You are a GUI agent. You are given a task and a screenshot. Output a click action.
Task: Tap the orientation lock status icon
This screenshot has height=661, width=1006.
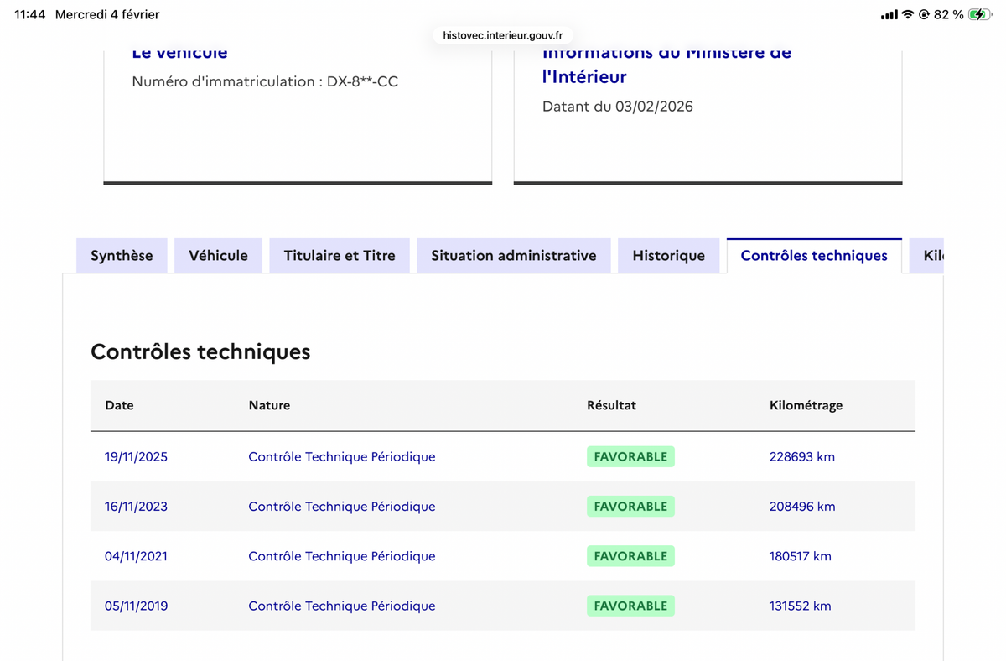click(925, 14)
